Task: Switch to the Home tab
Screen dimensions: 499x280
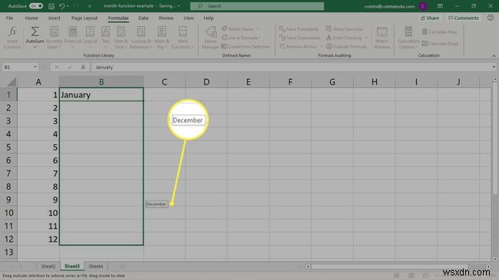Action: (31, 18)
